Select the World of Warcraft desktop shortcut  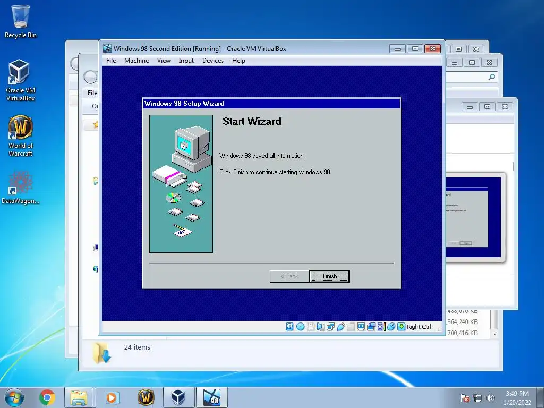21,135
